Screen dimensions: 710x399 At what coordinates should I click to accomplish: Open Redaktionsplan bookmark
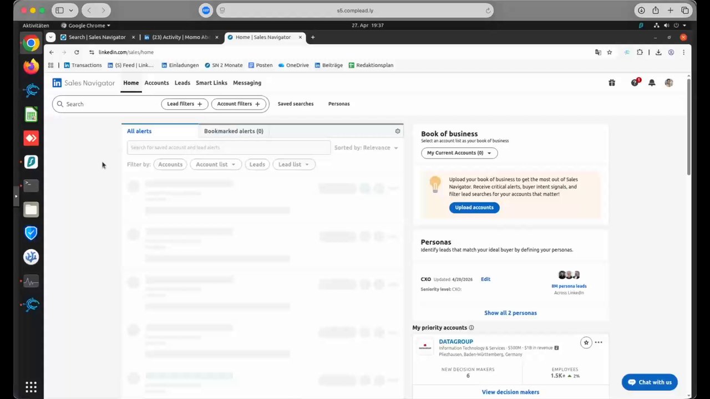coord(371,65)
